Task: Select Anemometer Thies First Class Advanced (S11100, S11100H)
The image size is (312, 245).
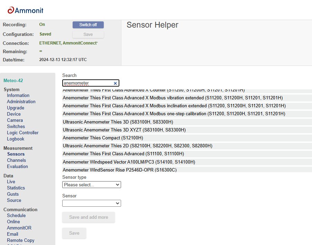Action: click(x=187, y=154)
